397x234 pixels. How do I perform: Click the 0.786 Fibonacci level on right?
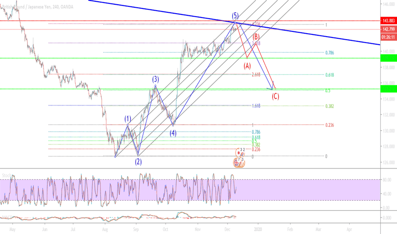[329, 53]
